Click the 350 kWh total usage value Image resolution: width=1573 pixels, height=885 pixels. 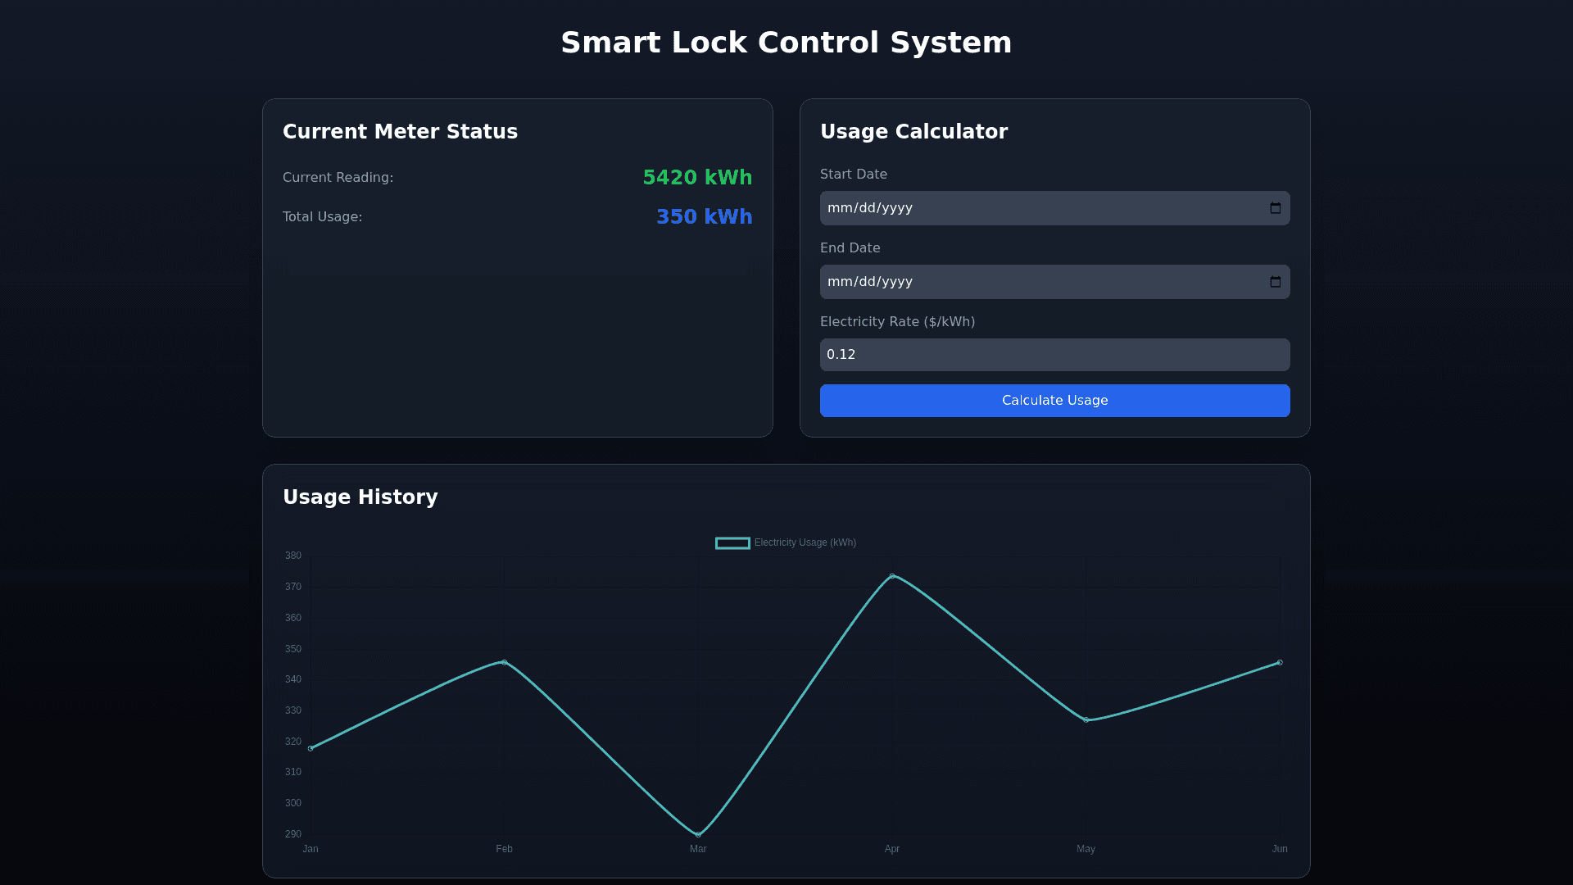(x=704, y=217)
